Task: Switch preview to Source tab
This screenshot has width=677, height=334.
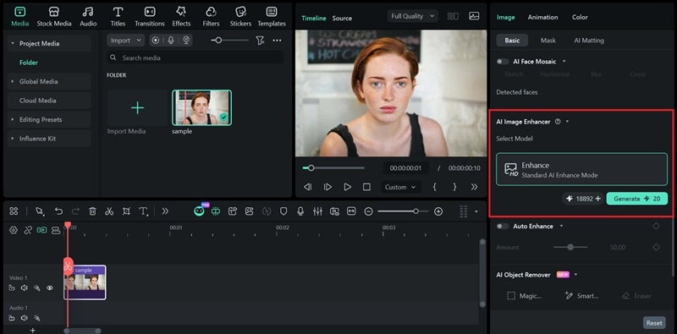Action: click(342, 18)
